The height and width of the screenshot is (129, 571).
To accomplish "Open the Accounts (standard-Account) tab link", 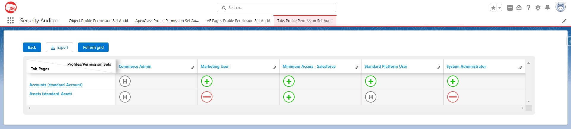I will [x=56, y=85].
